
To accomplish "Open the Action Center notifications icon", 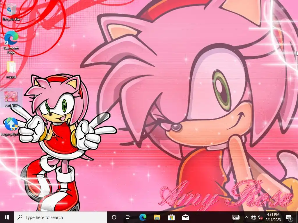I will pyautogui.click(x=289, y=217).
